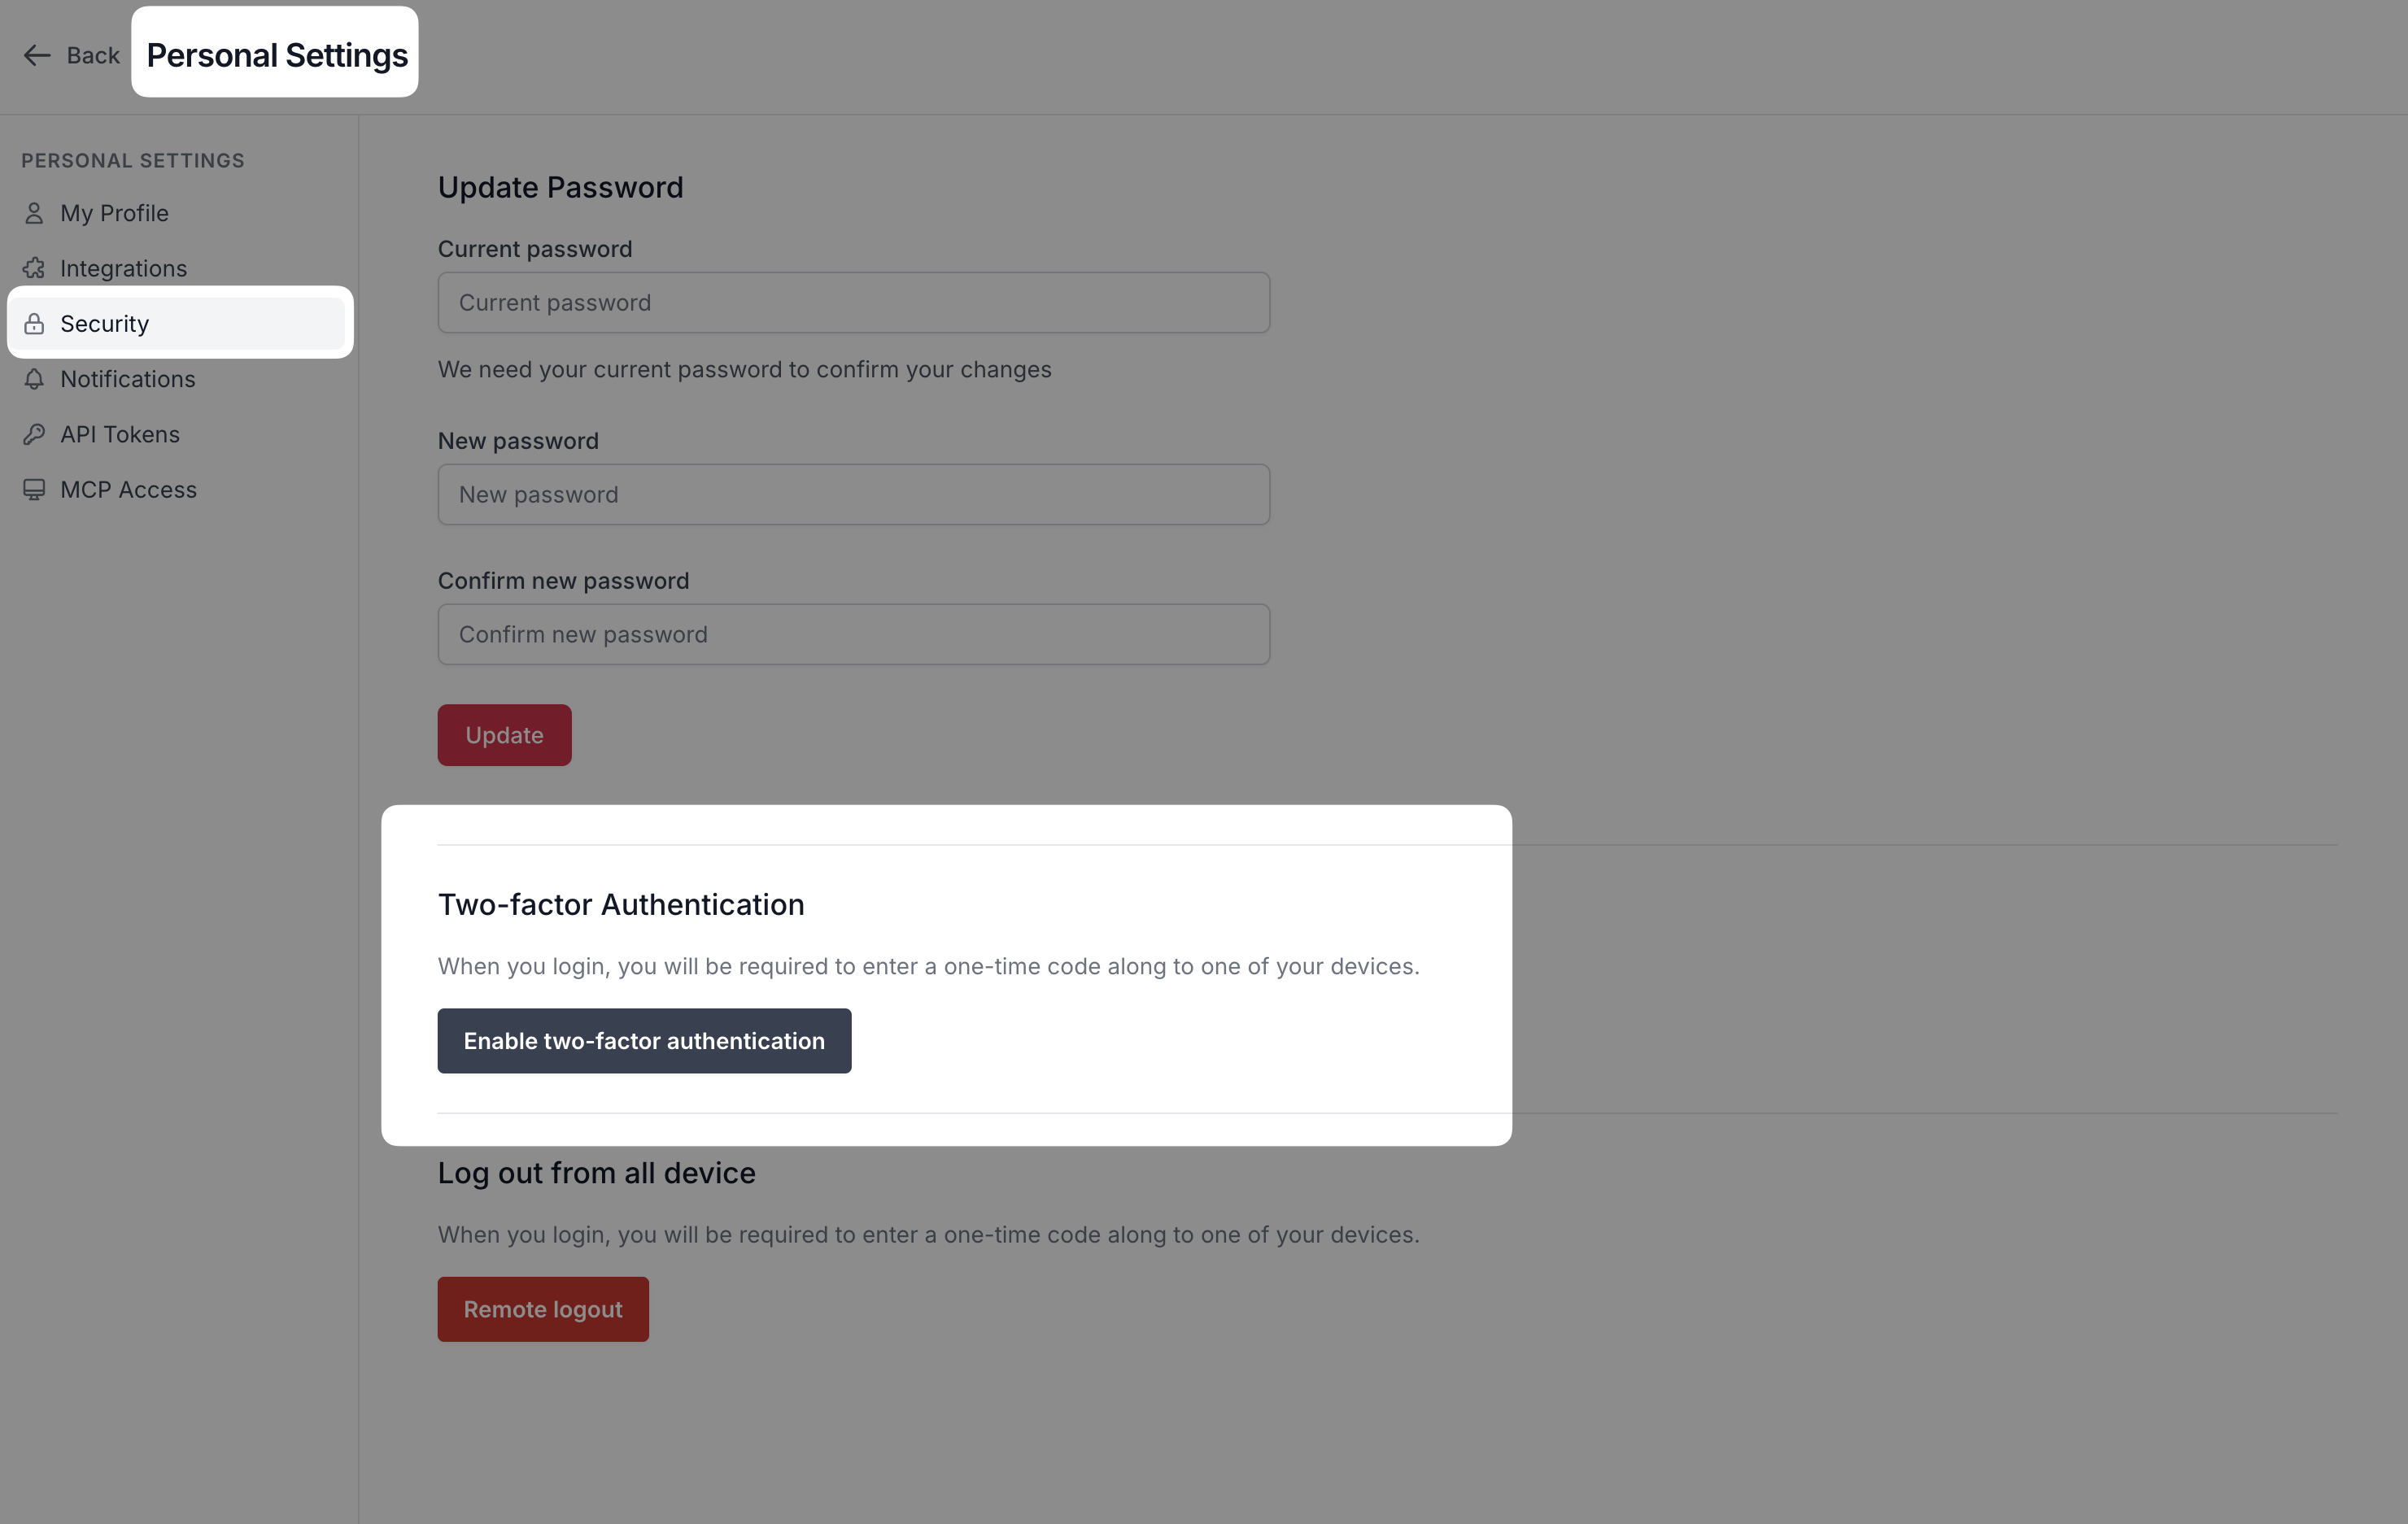Click the Security lock icon
The width and height of the screenshot is (2408, 1524).
pos(34,324)
